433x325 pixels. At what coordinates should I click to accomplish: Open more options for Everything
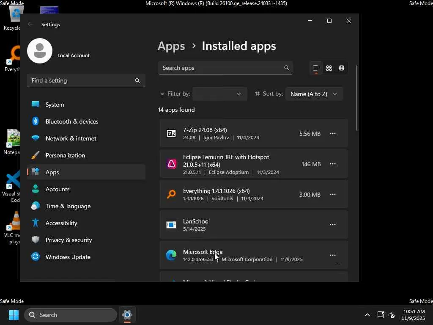(333, 194)
